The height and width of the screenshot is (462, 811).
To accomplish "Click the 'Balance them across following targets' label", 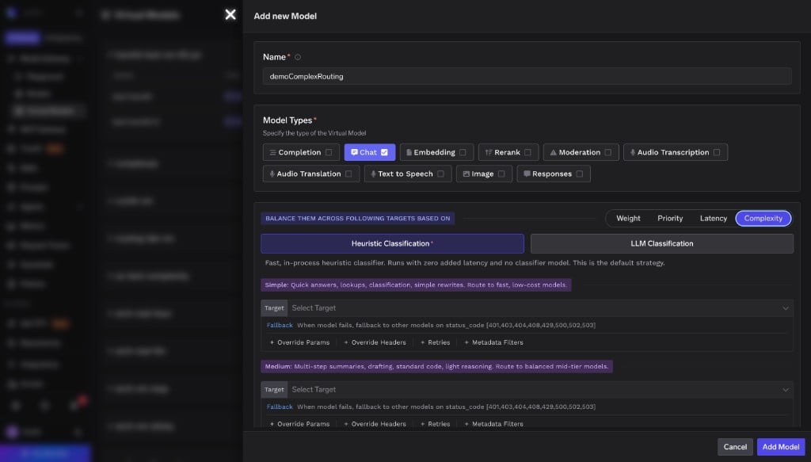I will [357, 219].
